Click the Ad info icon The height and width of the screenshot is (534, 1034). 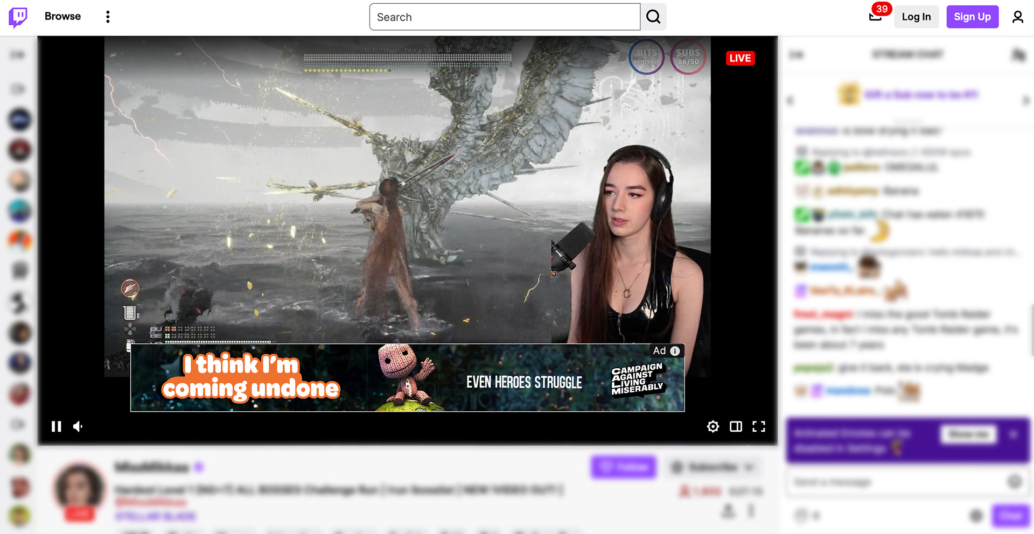(x=675, y=351)
